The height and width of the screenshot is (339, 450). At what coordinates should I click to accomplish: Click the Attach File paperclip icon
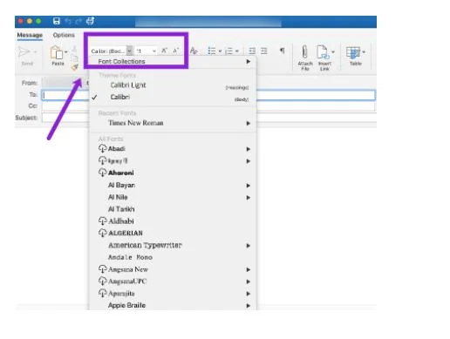[304, 52]
